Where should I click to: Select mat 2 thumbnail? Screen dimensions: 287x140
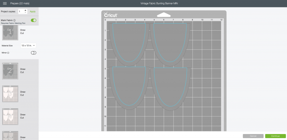pyautogui.click(x=10, y=71)
